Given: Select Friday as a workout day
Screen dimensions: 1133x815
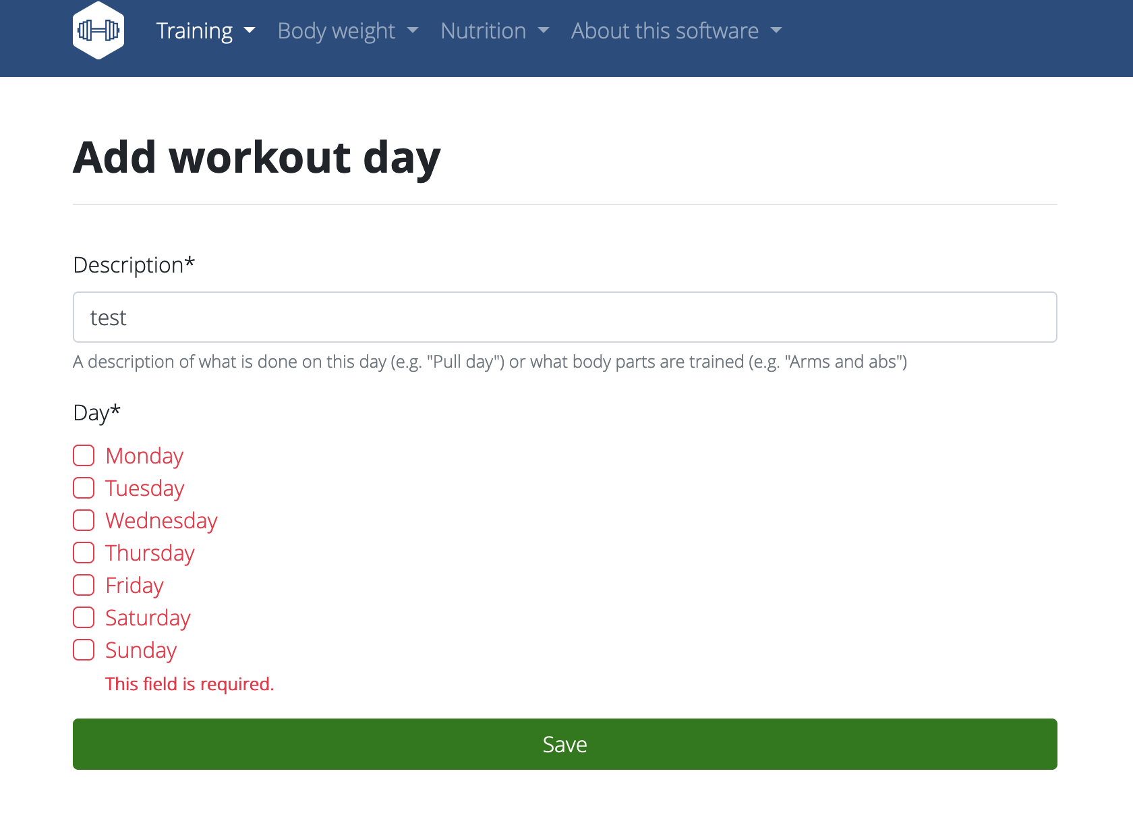Looking at the screenshot, I should click(84, 585).
